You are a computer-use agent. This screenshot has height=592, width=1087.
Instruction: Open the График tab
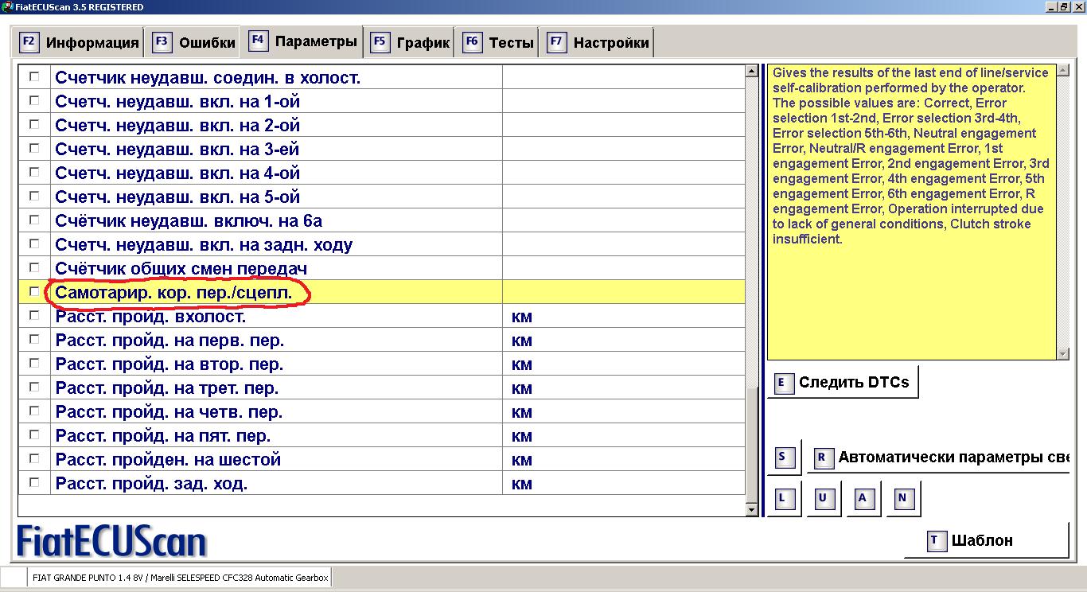click(409, 43)
